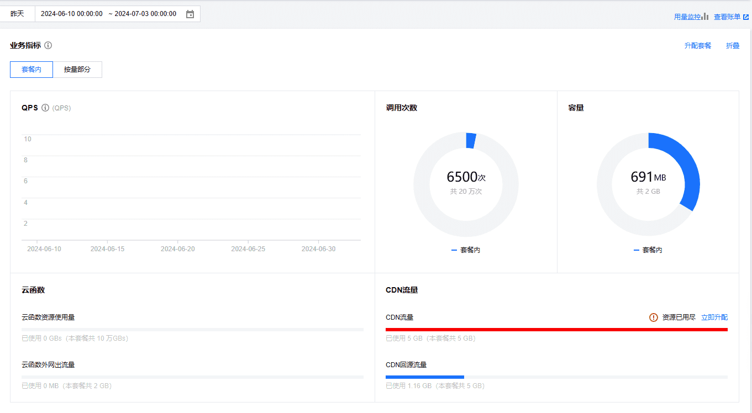Click the 691MB value in 容量 chart
Viewport: 752px width, 413px height.
[x=648, y=177]
